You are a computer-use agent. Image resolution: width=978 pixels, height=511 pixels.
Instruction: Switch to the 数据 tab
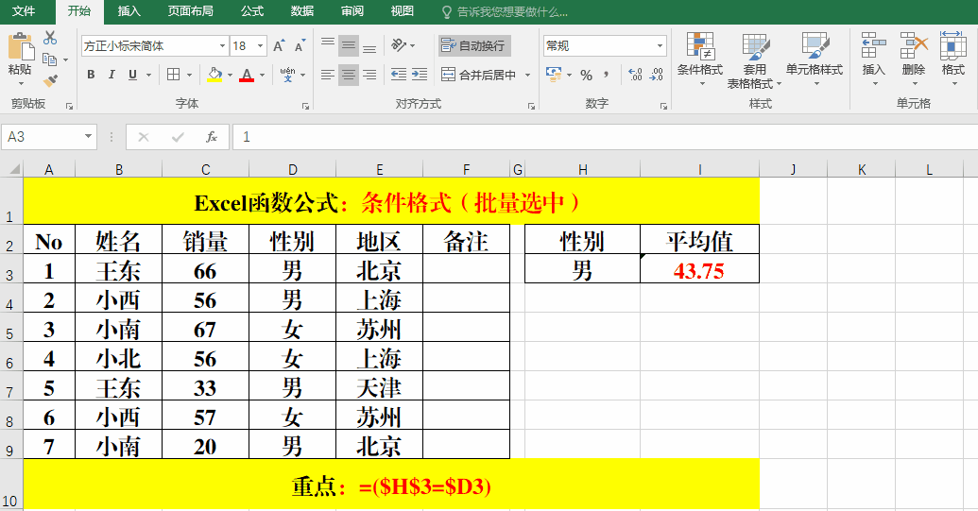301,11
